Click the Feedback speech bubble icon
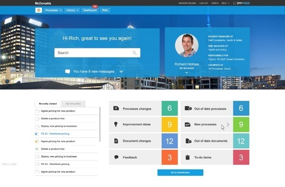 click(116, 157)
